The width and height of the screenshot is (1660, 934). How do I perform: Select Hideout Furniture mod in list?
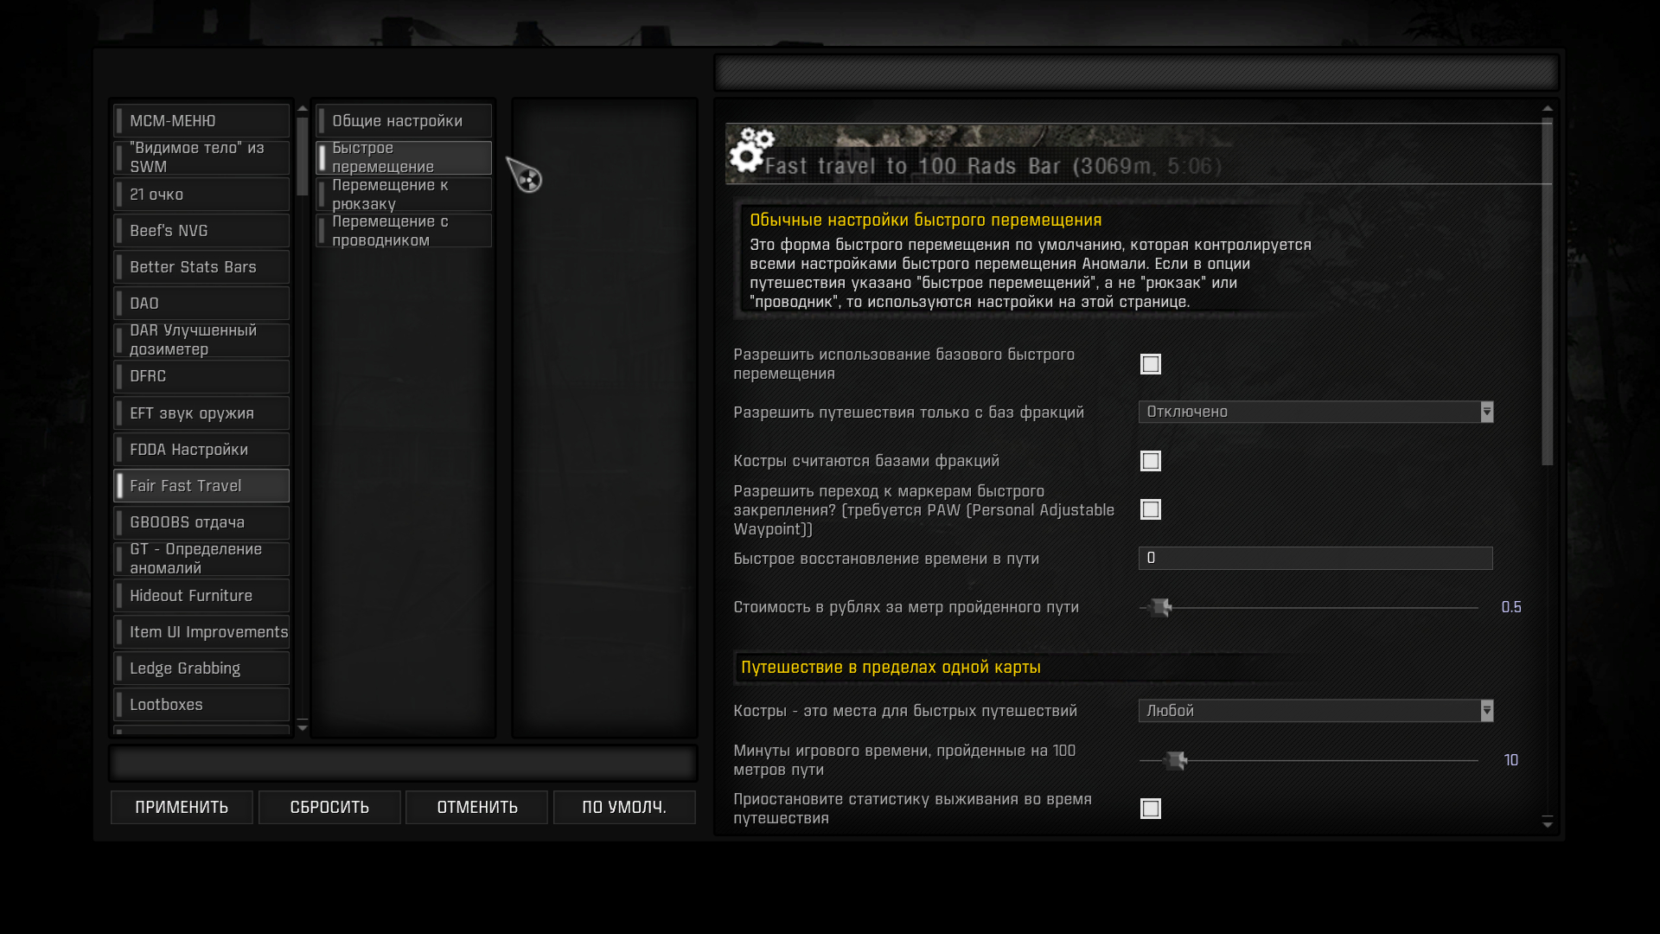201,596
